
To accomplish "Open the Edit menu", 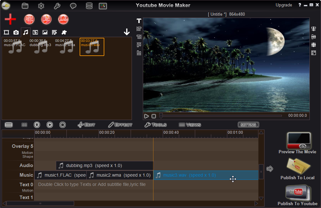I will 86,125.
